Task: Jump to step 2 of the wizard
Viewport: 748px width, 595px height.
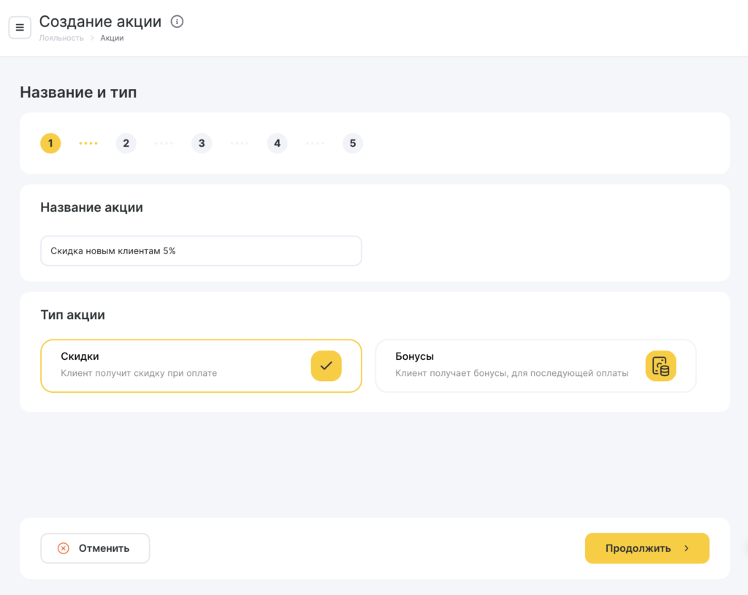Action: tap(126, 143)
